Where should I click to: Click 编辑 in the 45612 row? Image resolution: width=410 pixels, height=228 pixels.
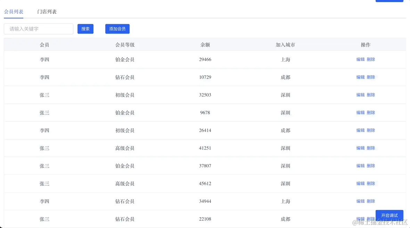[360, 184]
